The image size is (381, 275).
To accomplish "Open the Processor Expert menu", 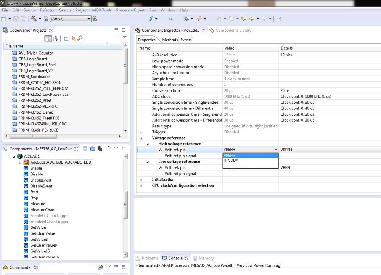I will [130, 10].
